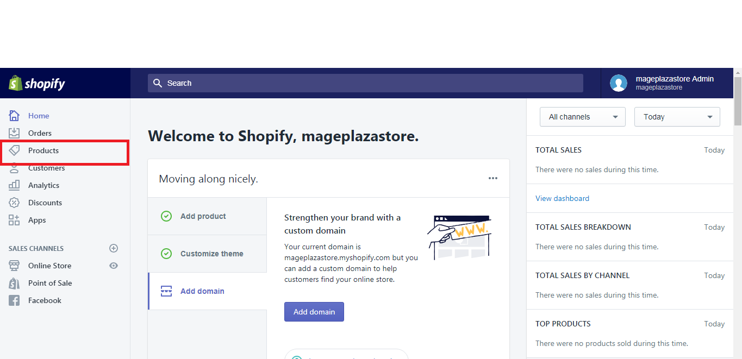Image resolution: width=742 pixels, height=359 pixels.
Task: Click the admin profile avatar
Action: coord(619,83)
